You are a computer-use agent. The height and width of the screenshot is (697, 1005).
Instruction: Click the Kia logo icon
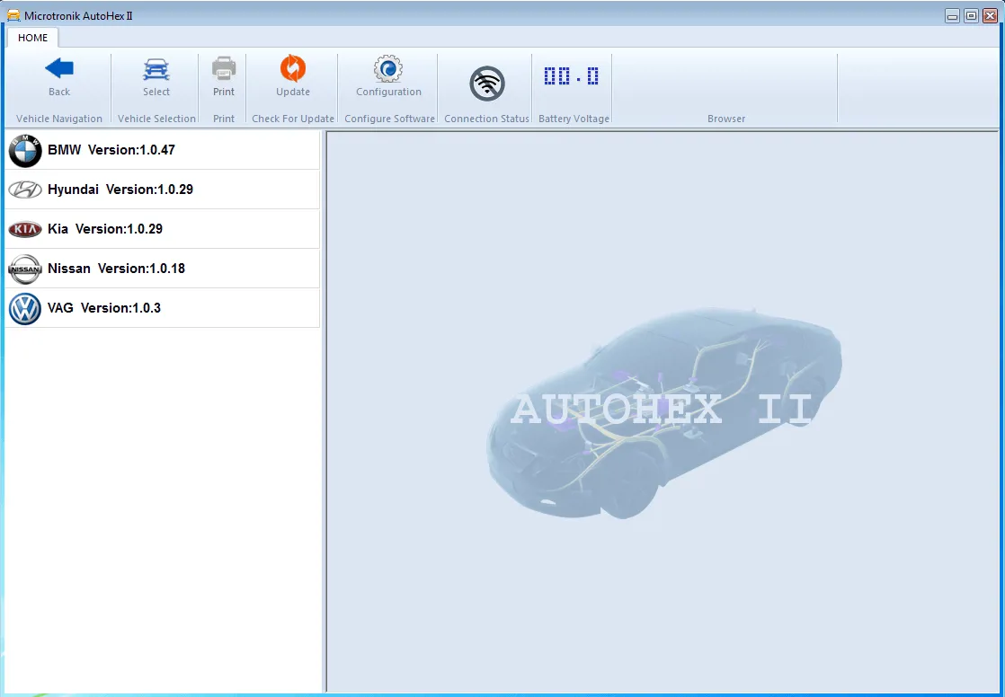25,229
